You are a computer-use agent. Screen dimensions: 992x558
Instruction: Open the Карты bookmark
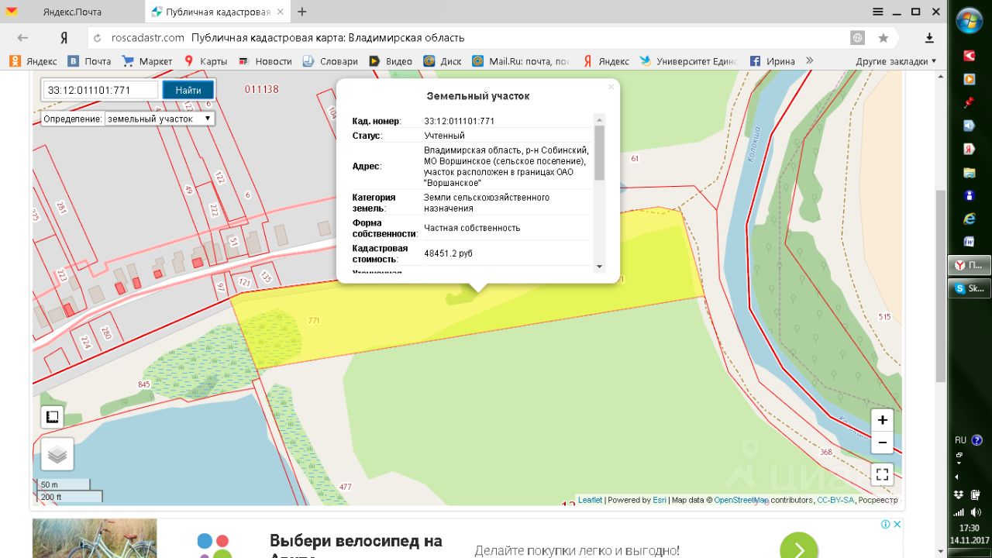[x=205, y=61]
